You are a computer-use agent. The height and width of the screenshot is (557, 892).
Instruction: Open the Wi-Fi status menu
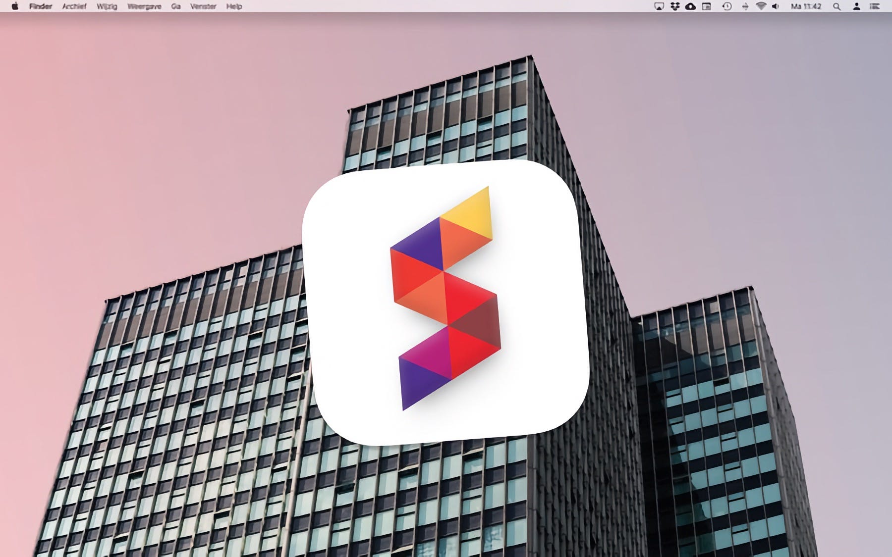click(x=761, y=6)
